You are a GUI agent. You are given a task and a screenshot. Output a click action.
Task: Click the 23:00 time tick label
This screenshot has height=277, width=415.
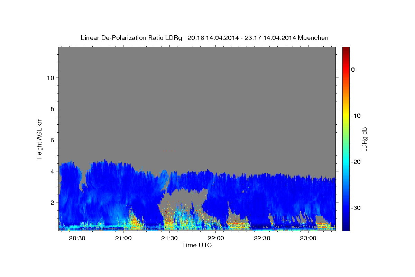tap(308, 238)
